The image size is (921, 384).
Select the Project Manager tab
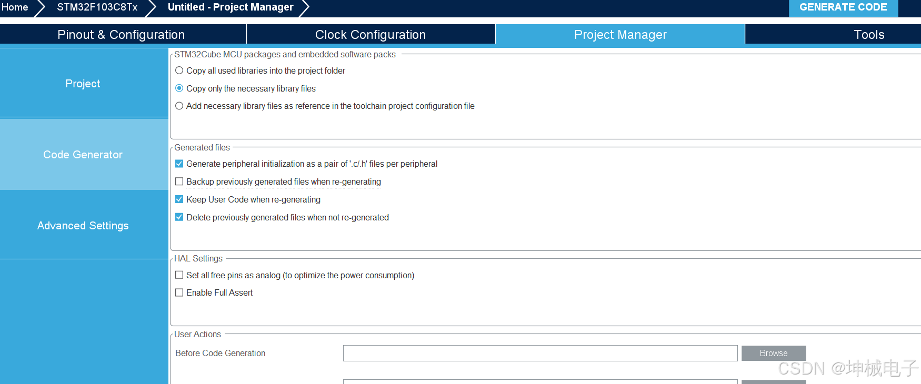click(620, 35)
